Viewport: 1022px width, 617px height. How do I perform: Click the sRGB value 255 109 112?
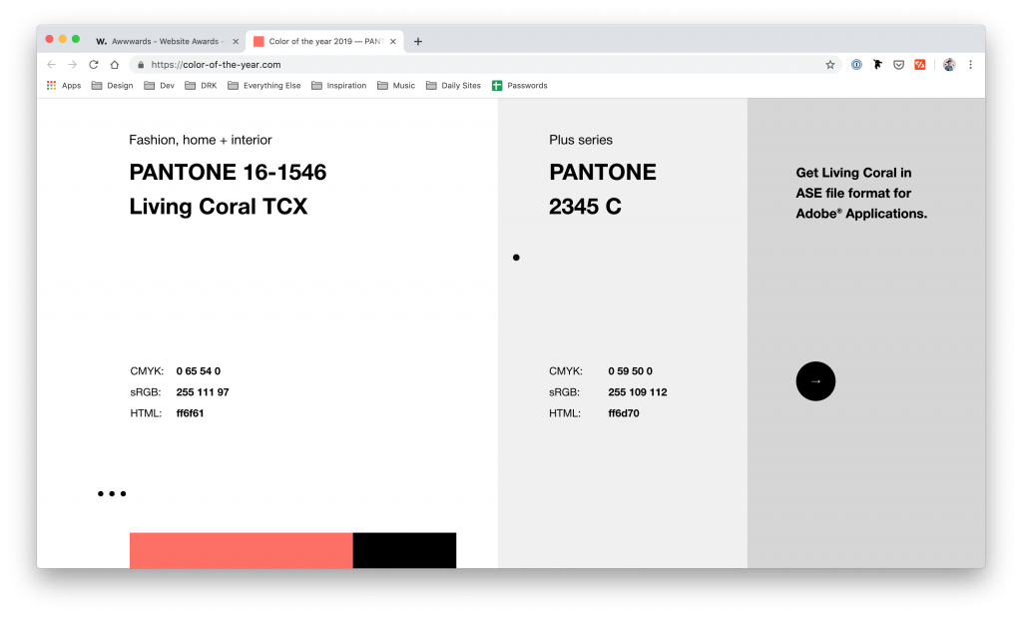(638, 392)
